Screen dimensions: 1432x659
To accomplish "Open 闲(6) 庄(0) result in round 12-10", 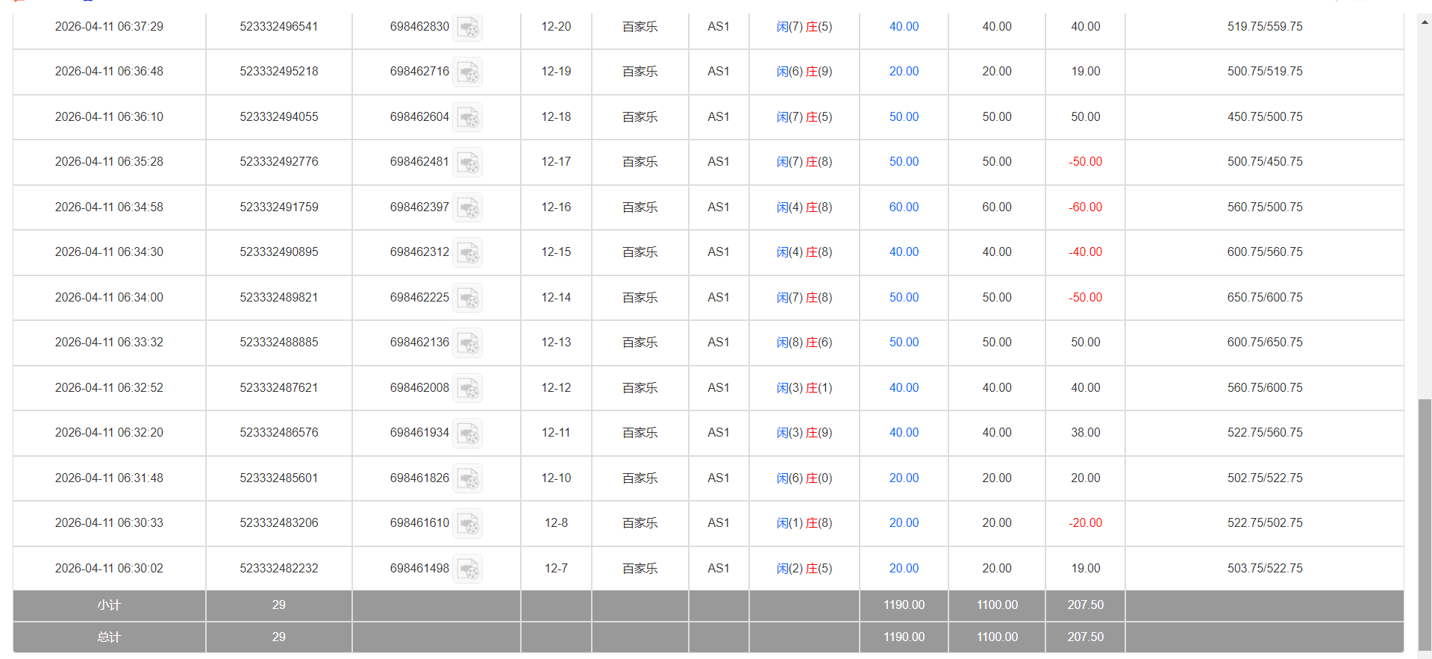I will click(804, 478).
